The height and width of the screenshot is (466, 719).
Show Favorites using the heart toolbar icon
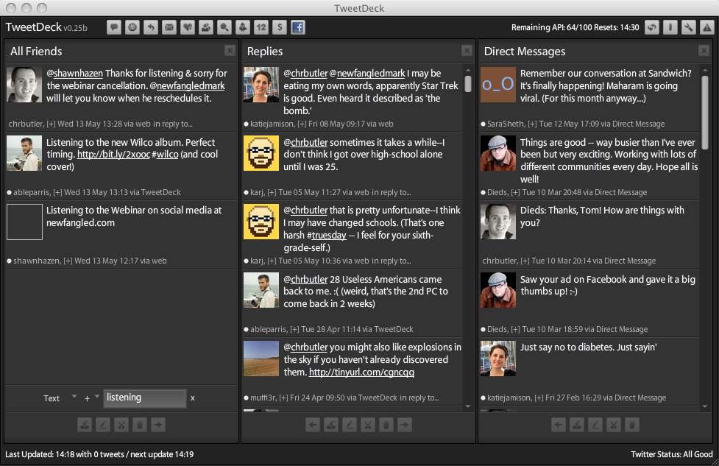[x=188, y=27]
